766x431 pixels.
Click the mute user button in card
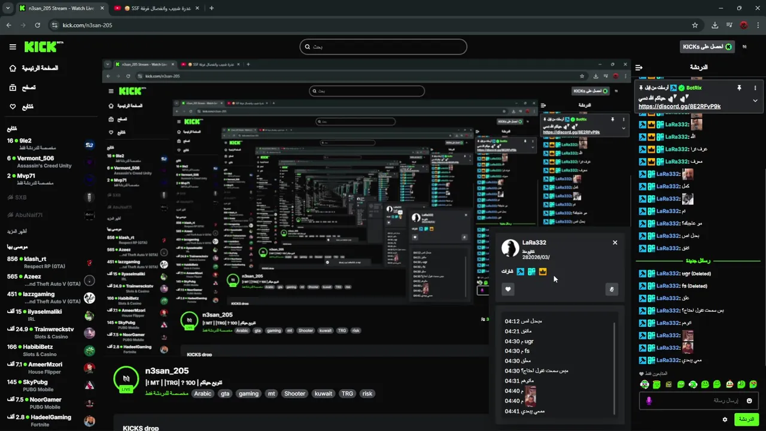click(612, 289)
